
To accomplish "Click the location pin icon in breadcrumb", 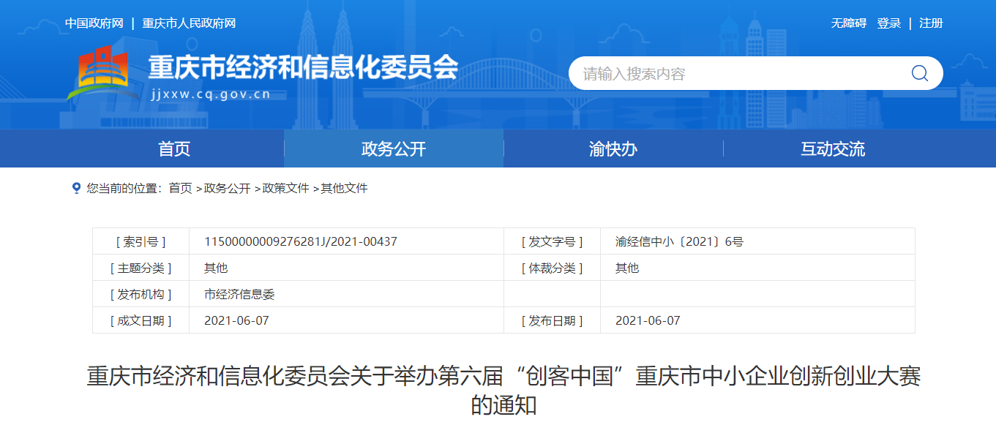I will 76,189.
